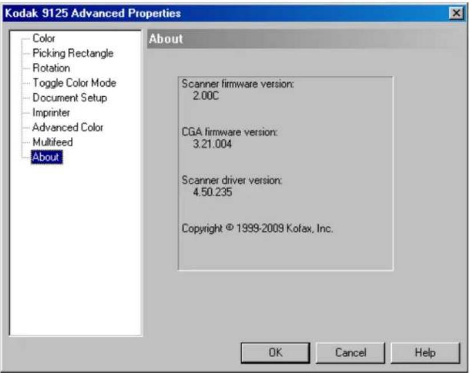Select the Color tree item

coord(44,38)
